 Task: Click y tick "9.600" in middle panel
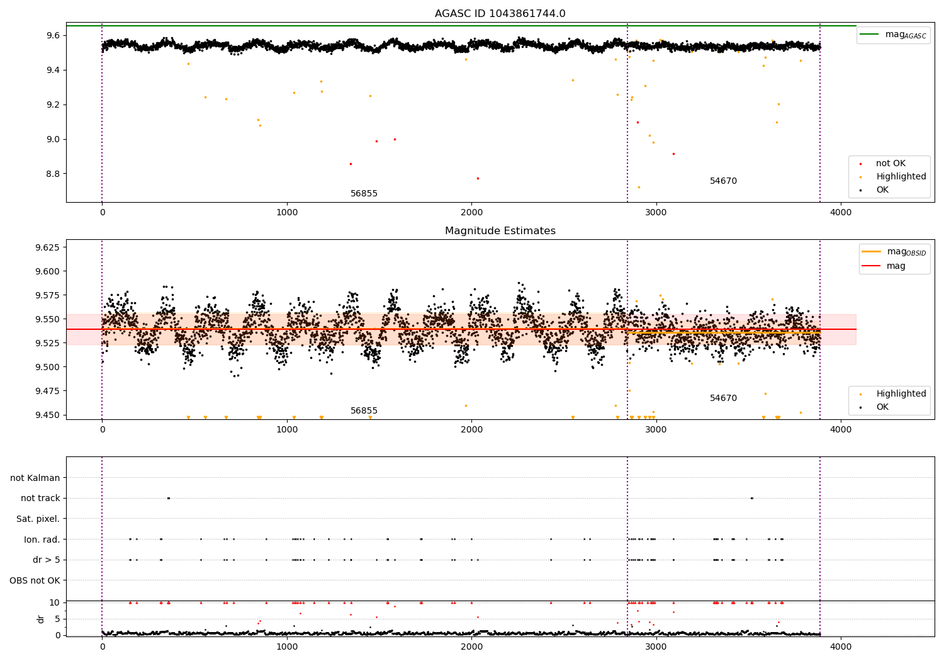coord(47,271)
